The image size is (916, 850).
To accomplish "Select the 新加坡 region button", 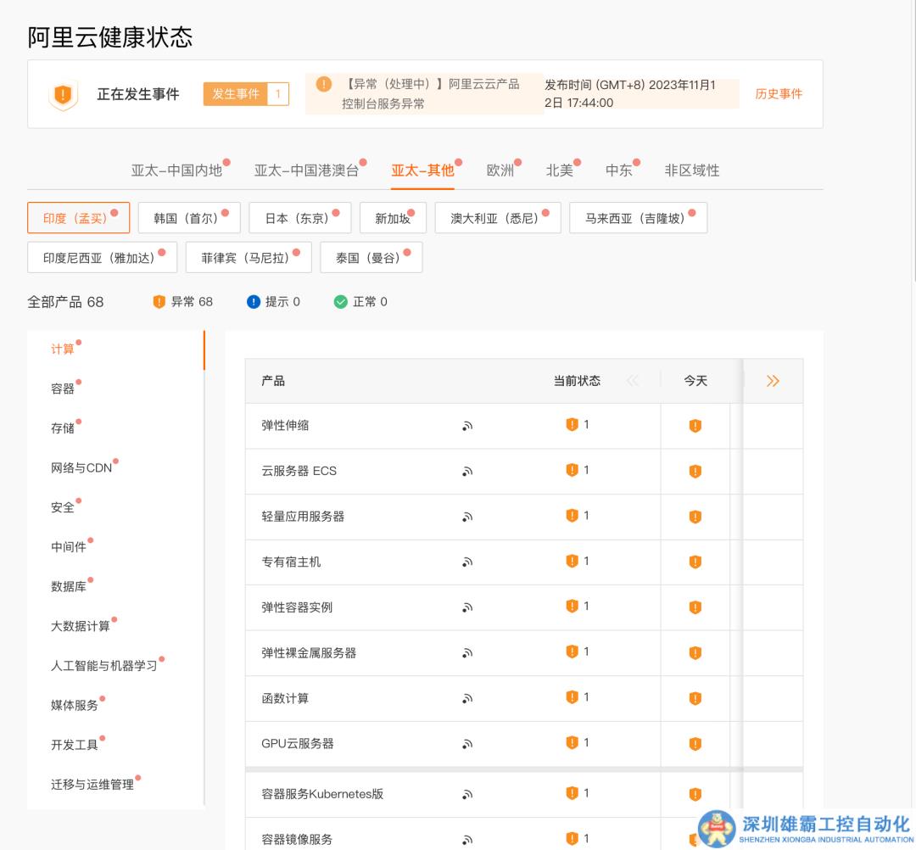I will 392,217.
